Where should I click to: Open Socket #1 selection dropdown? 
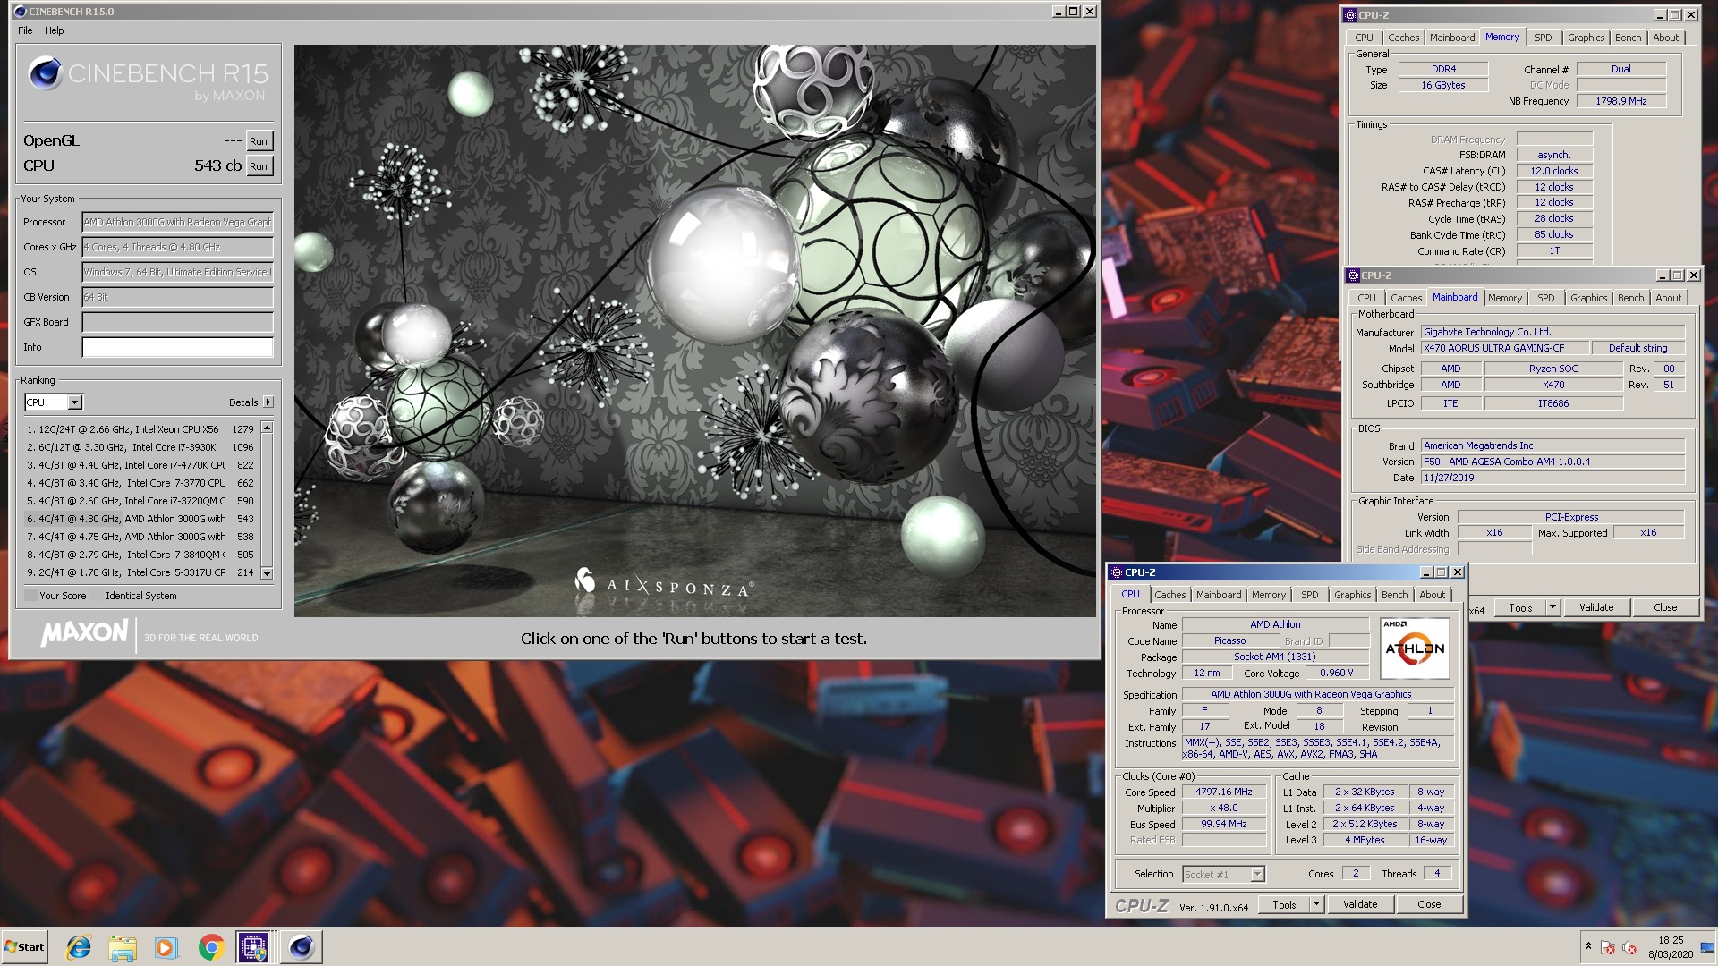pos(1257,875)
